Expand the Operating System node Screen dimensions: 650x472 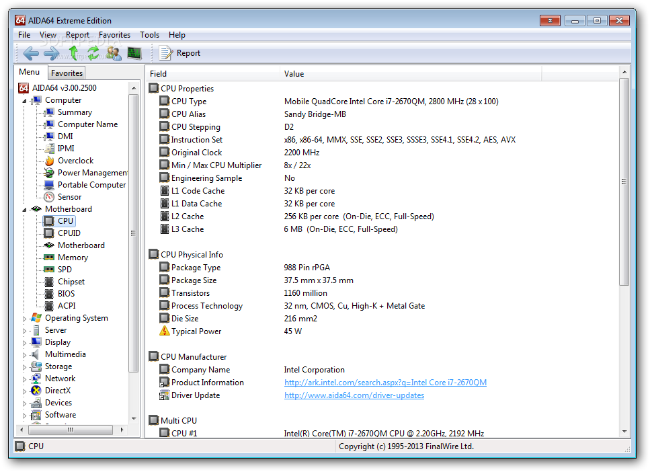click(x=24, y=319)
